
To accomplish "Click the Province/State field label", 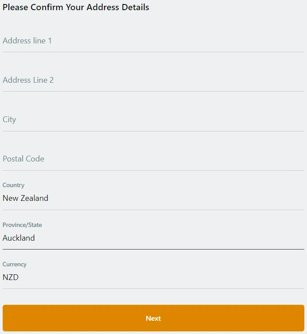I will tap(22, 225).
